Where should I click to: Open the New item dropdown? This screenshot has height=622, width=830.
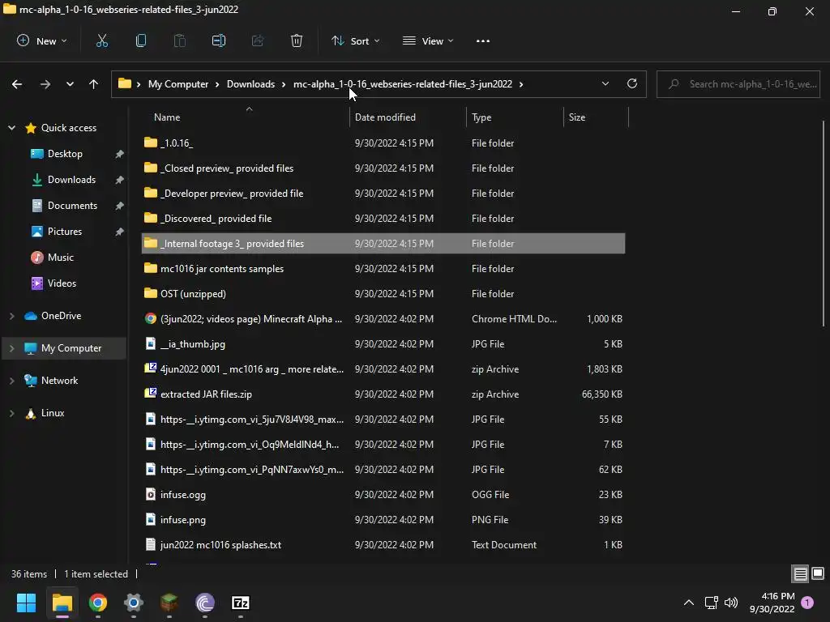pos(42,40)
